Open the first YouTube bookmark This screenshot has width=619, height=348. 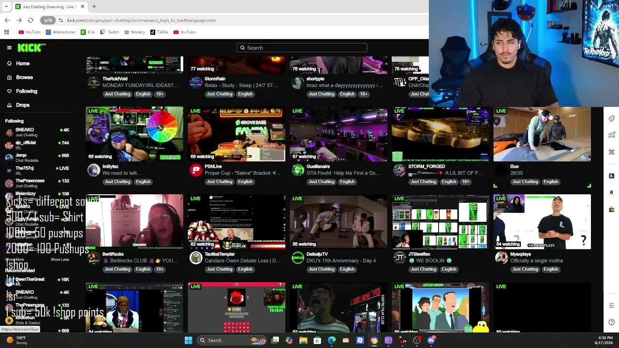pos(29,32)
